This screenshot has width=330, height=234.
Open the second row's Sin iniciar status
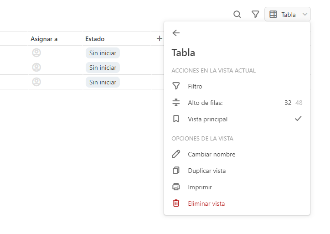coord(103,68)
